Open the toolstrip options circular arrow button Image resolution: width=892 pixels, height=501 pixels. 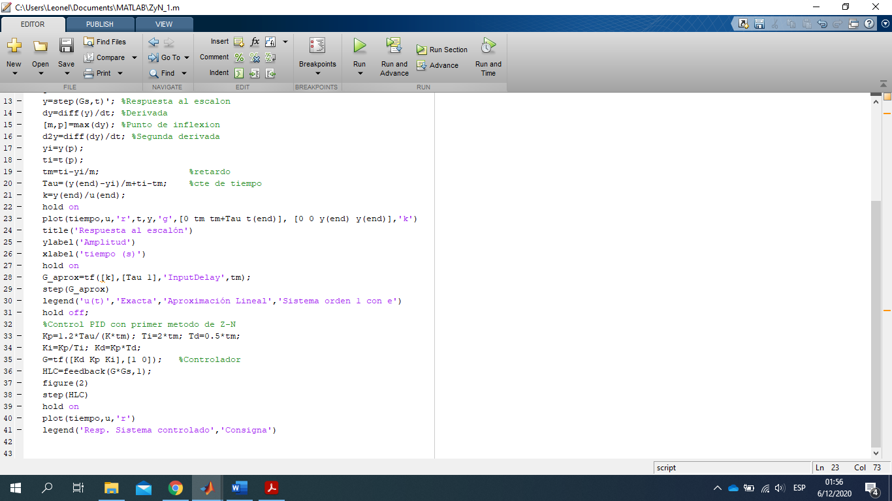[884, 23]
